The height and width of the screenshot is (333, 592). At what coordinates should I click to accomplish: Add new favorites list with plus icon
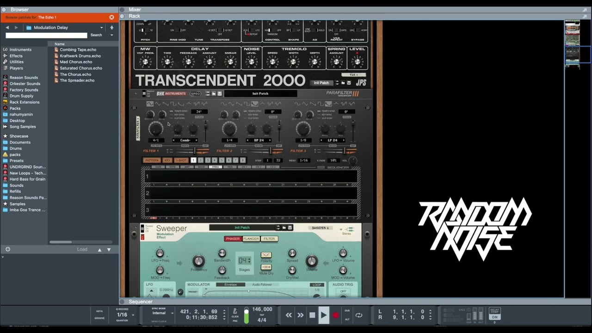pos(7,249)
